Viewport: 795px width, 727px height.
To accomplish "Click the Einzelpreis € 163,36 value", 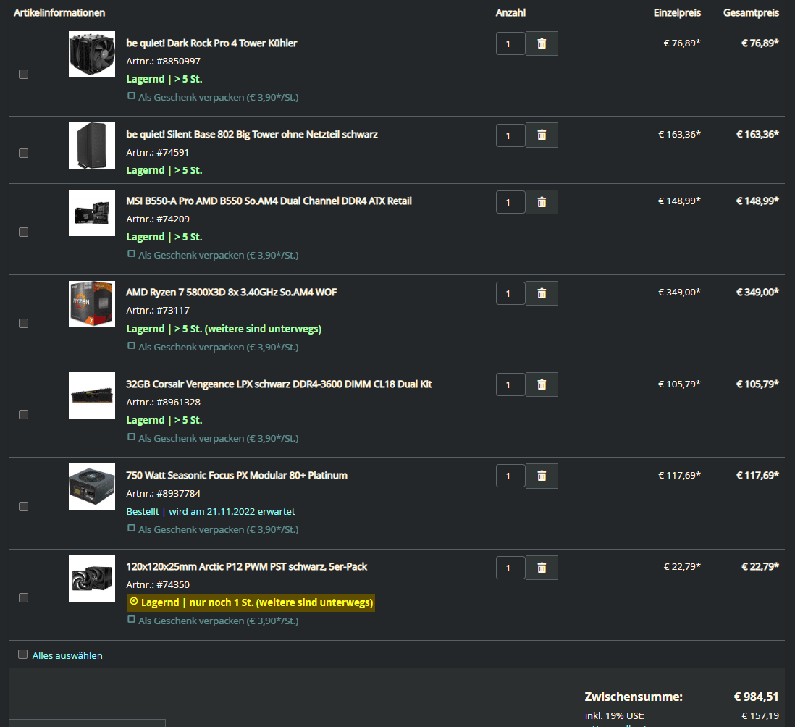I will click(x=679, y=135).
